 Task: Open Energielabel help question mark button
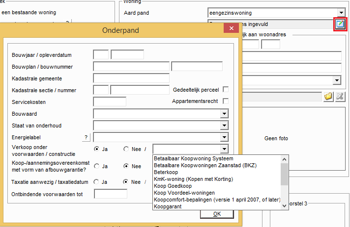86,137
